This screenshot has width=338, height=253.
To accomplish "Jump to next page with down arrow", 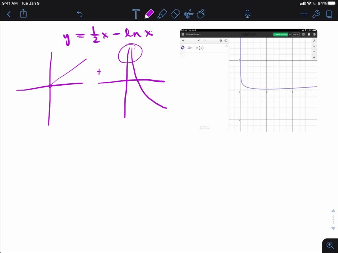I will (x=333, y=228).
